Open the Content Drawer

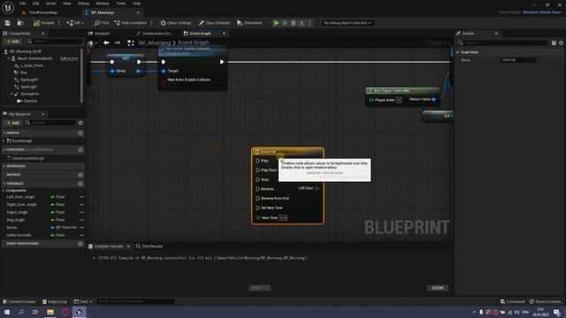pyautogui.click(x=19, y=301)
